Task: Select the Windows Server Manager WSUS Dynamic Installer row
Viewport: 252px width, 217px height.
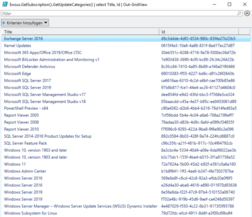Action: point(126,206)
